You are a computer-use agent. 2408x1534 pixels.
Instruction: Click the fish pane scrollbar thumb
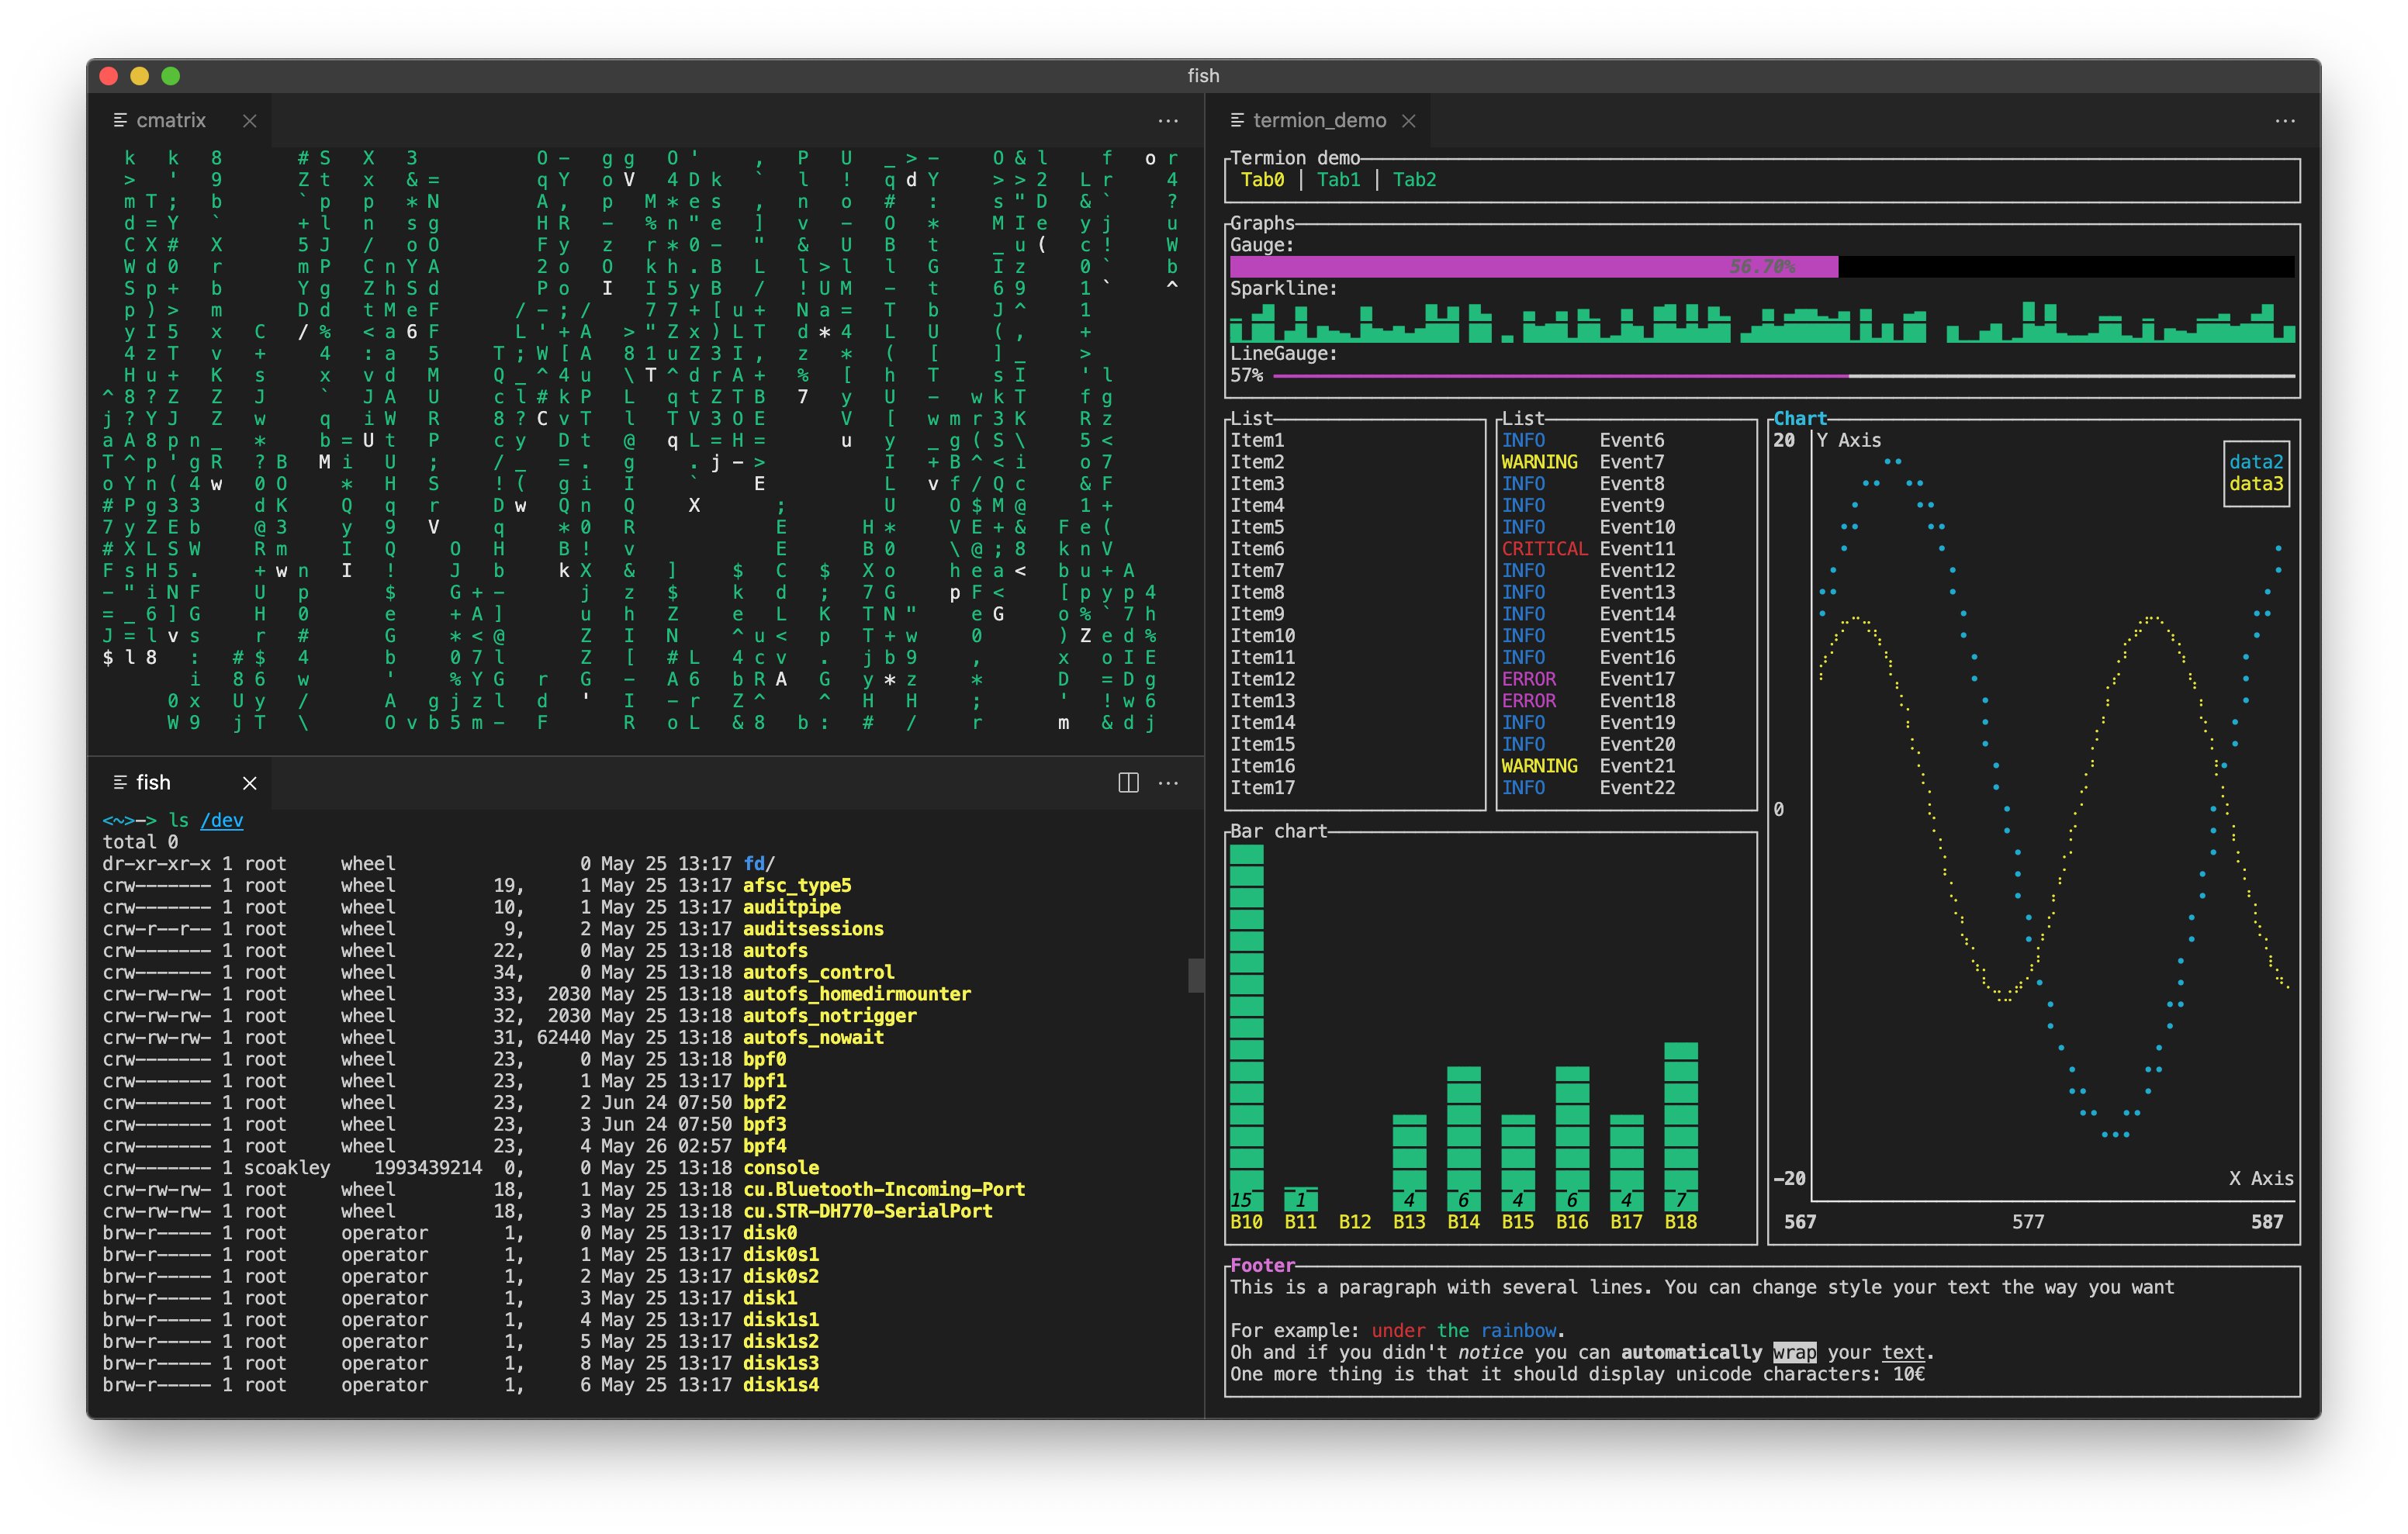tap(1195, 975)
